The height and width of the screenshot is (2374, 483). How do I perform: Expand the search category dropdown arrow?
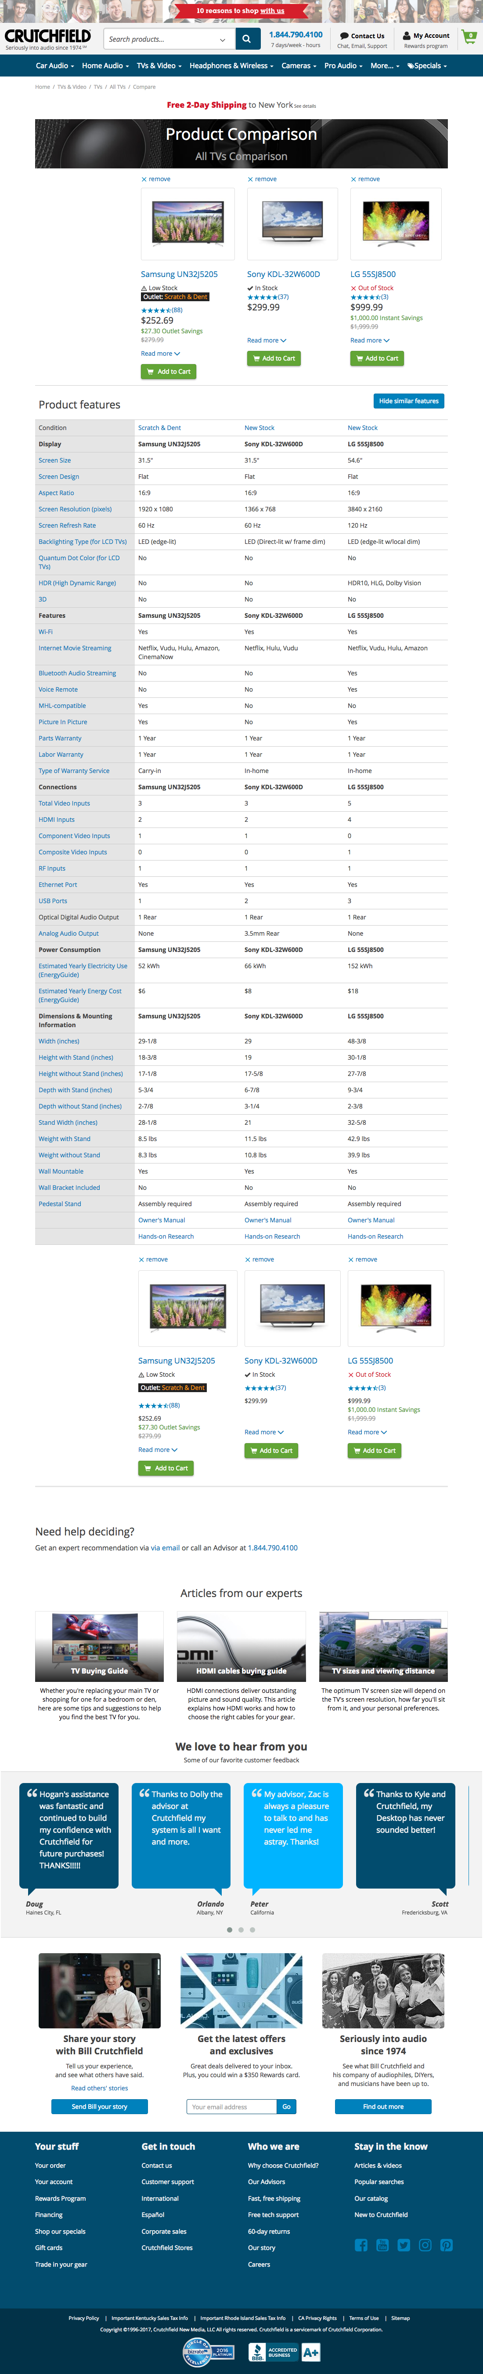click(x=223, y=40)
